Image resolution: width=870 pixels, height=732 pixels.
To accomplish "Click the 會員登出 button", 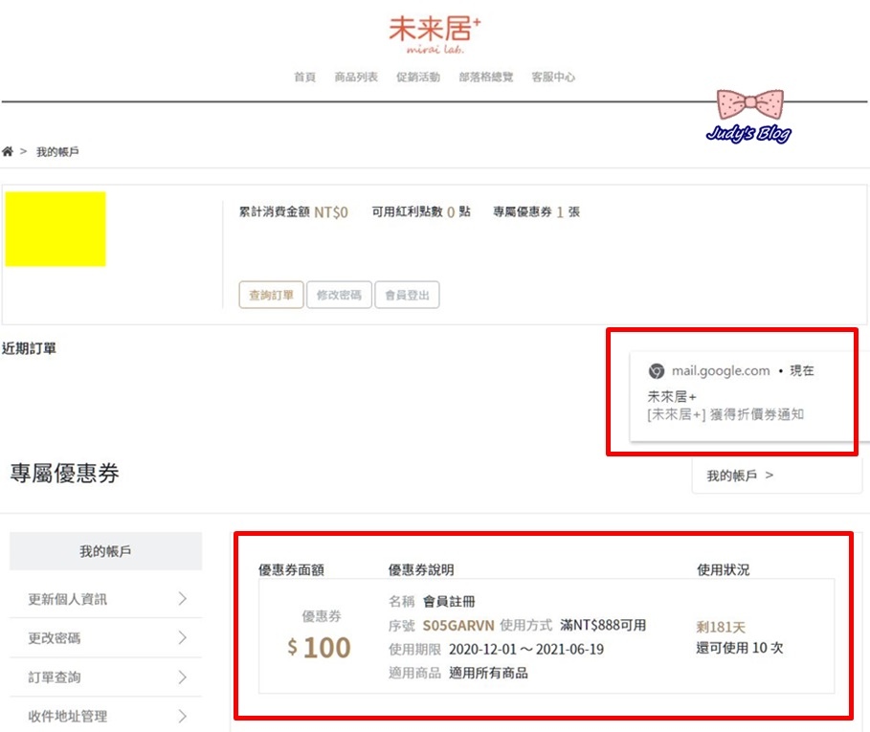I will [x=408, y=295].
